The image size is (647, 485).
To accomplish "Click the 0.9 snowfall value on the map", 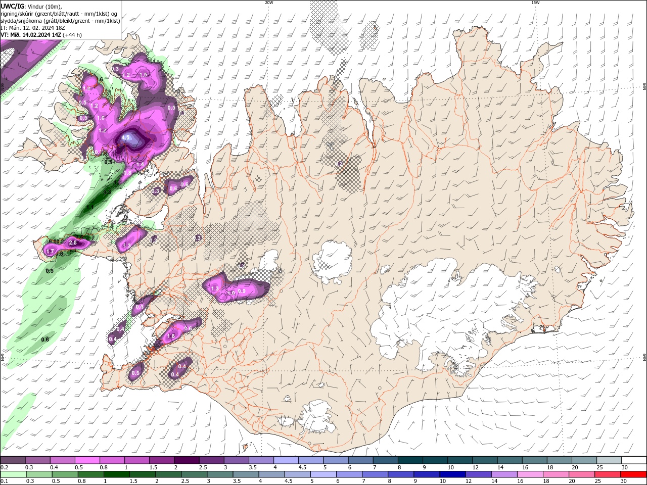I will click(x=242, y=291).
